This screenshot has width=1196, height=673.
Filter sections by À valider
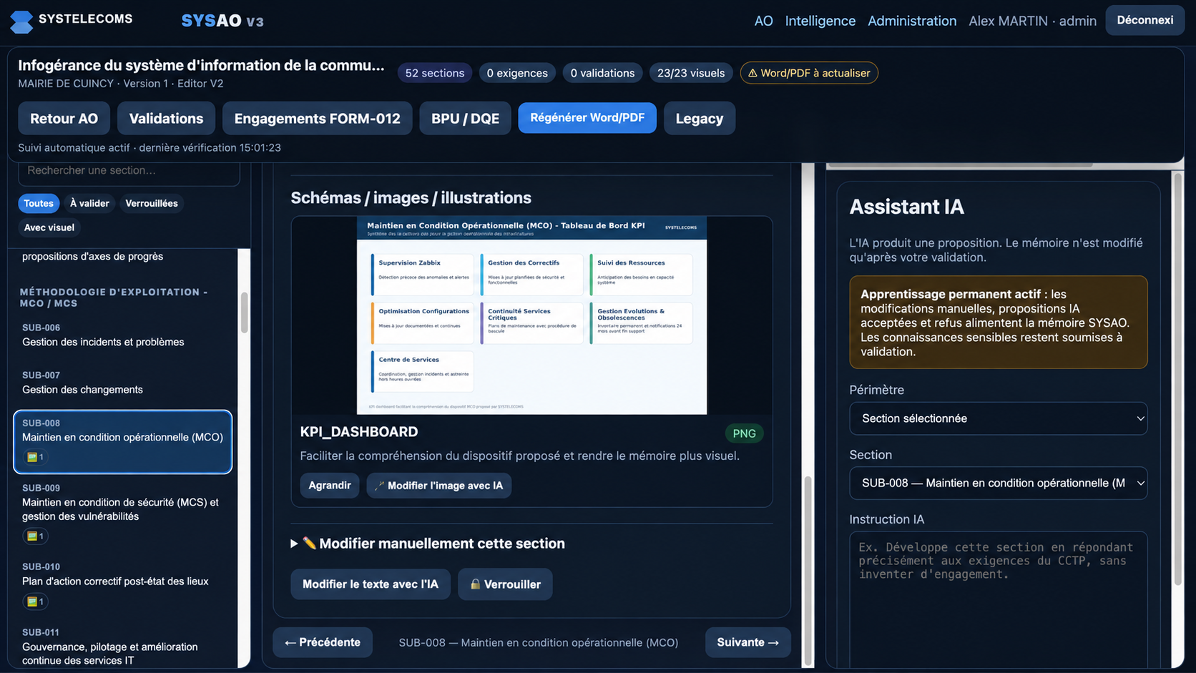(x=89, y=203)
